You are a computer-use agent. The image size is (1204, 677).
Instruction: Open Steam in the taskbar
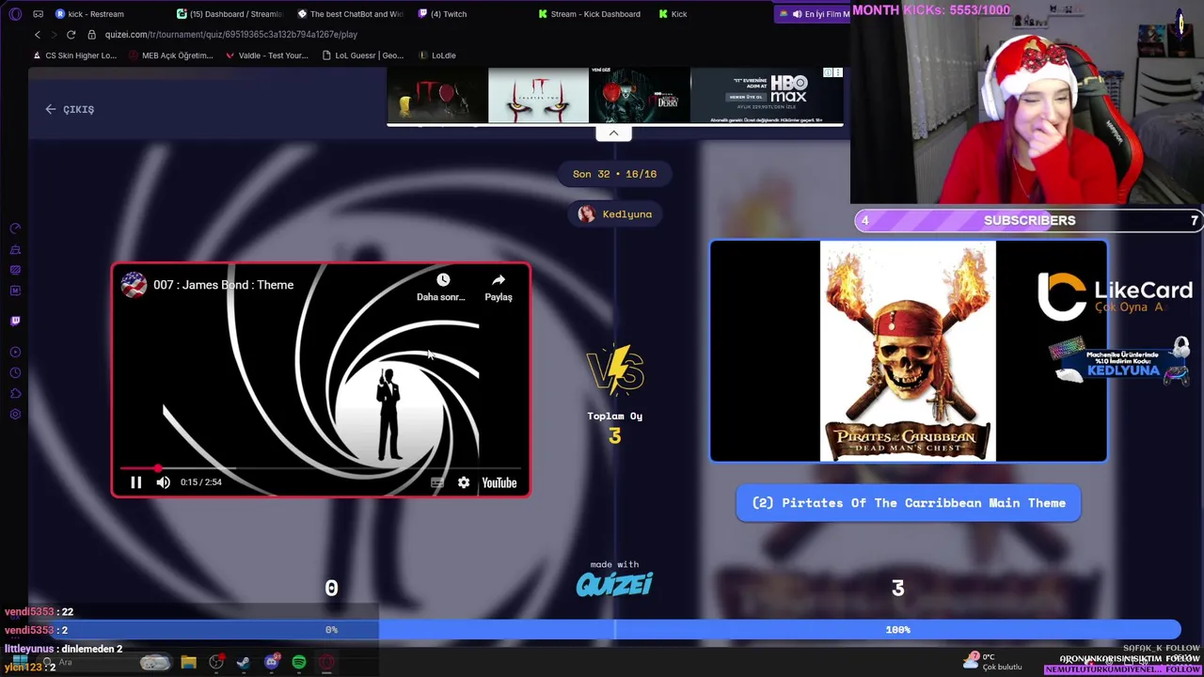click(x=243, y=662)
